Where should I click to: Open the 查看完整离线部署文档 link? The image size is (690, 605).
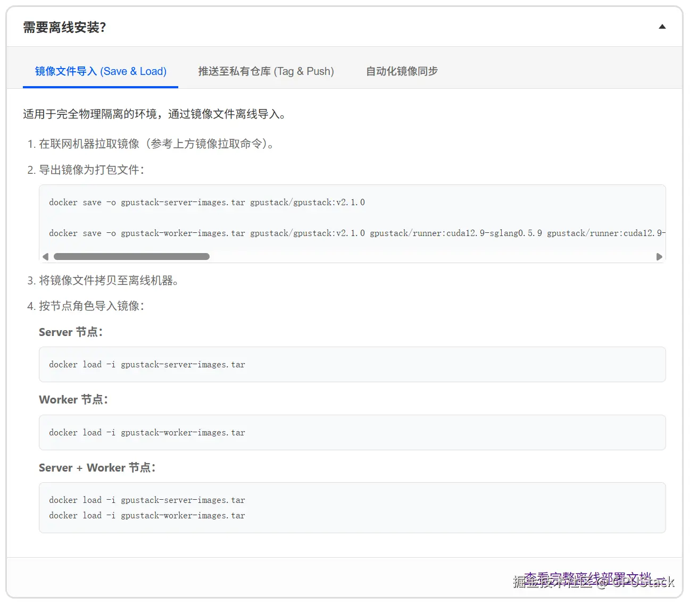594,579
